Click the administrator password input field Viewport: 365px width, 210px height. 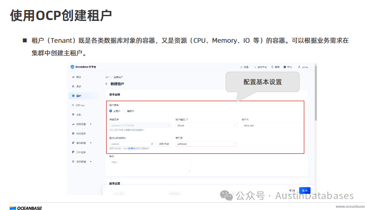pos(132,144)
